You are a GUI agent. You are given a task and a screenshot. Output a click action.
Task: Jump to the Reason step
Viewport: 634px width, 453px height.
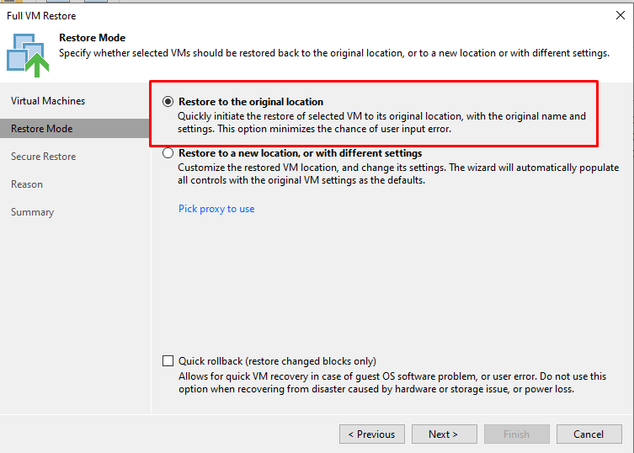(27, 184)
